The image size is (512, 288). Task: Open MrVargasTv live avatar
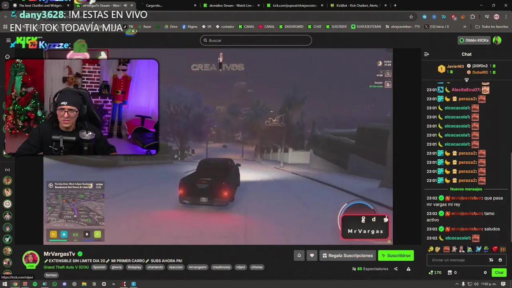[31, 260]
